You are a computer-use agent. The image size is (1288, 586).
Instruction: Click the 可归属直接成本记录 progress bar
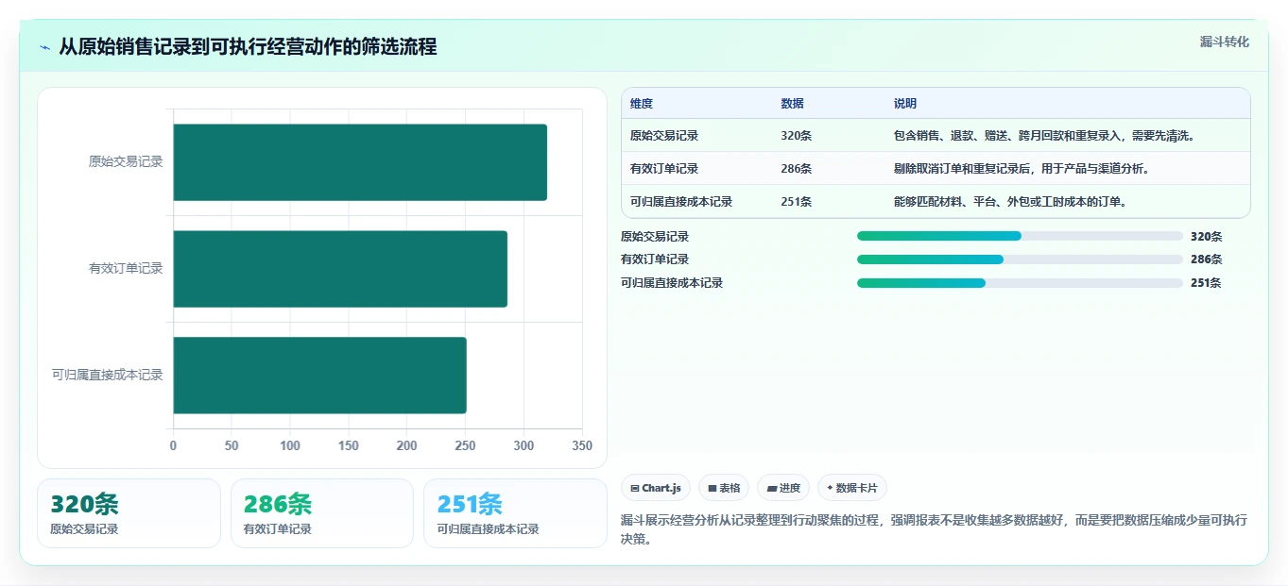point(1020,283)
